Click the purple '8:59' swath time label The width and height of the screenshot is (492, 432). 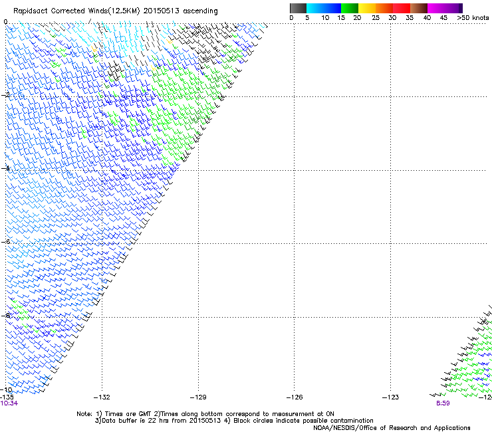click(x=443, y=403)
